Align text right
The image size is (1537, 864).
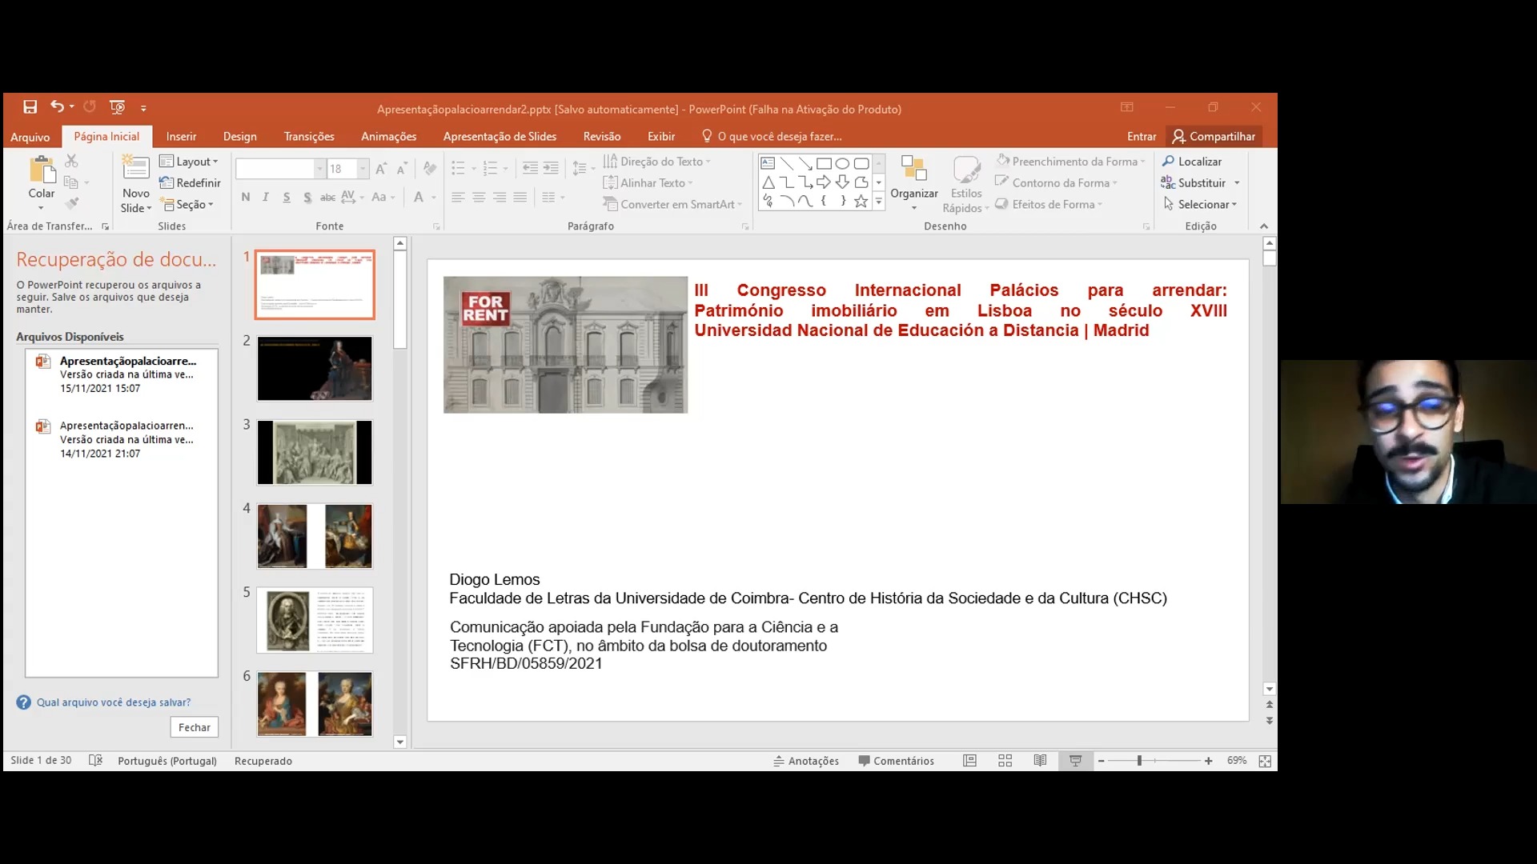(x=500, y=198)
